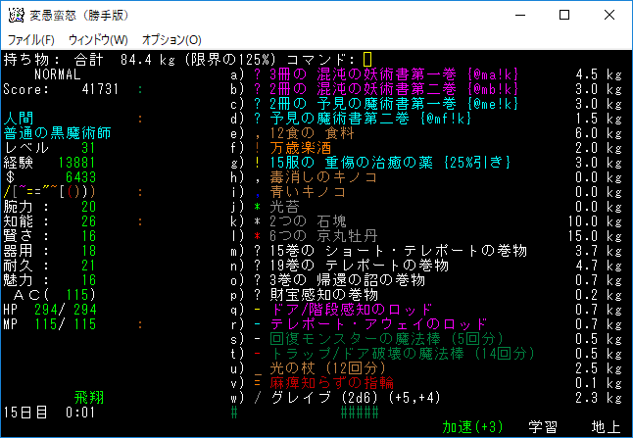Click the exclamation symbol beside 万歳楽酒
The image size is (633, 438).
(258, 147)
